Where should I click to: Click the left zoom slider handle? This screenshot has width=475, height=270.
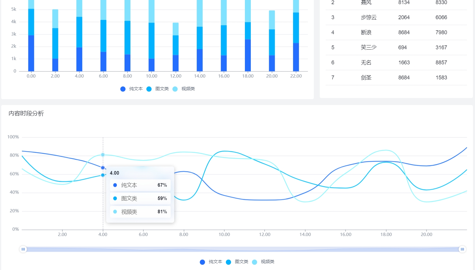pyautogui.click(x=23, y=249)
